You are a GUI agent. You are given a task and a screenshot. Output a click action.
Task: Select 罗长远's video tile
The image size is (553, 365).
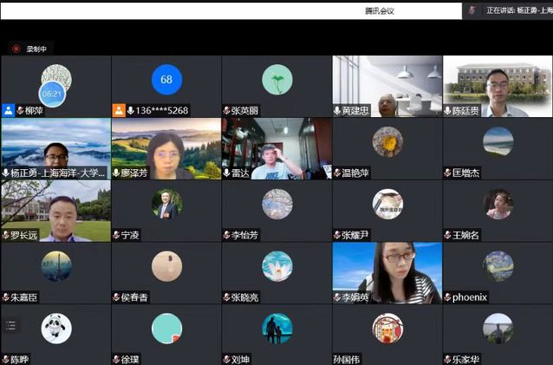55,210
